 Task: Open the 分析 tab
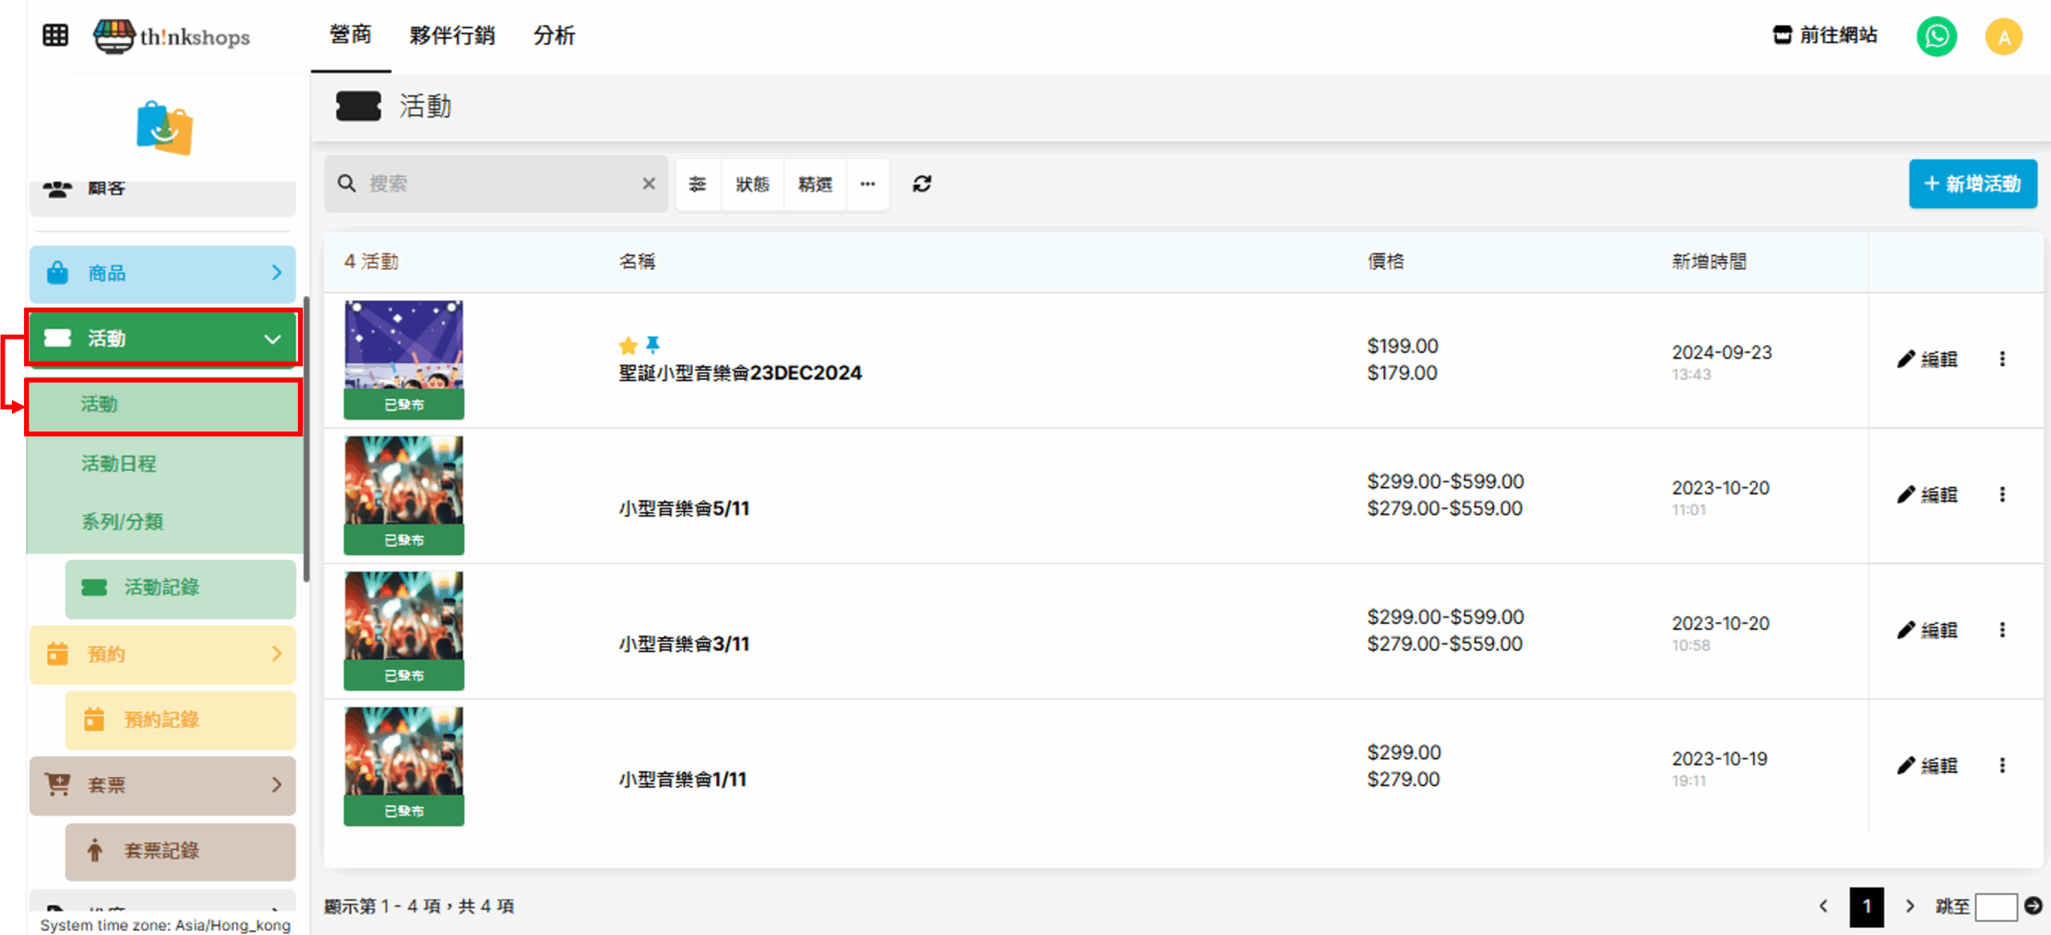[554, 35]
